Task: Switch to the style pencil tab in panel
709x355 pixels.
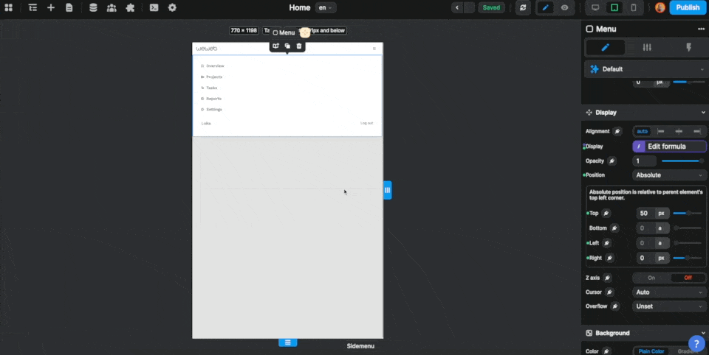Action: [x=606, y=47]
